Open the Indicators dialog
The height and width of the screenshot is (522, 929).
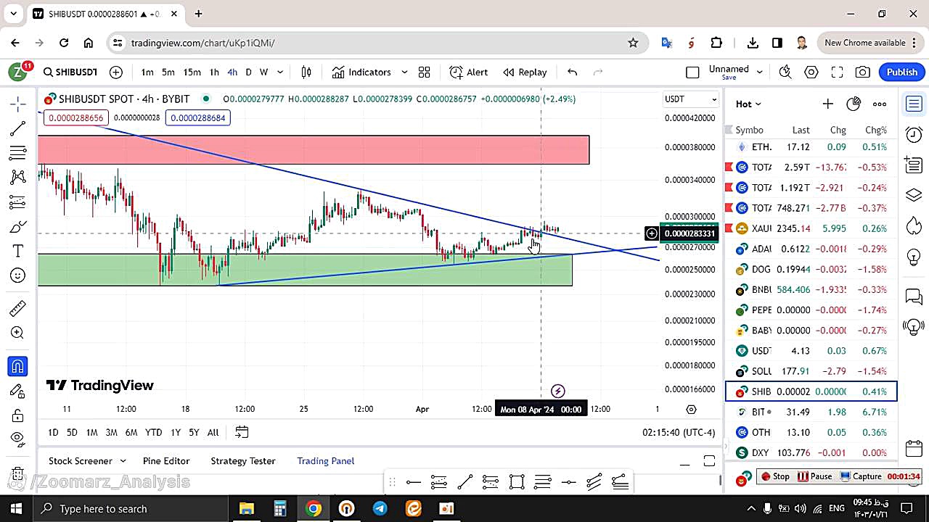pos(361,72)
